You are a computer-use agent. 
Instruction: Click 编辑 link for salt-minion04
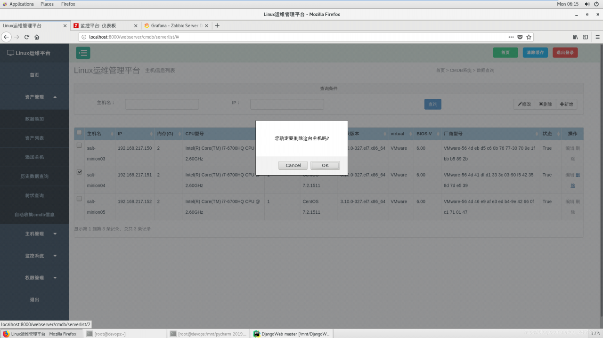tap(570, 175)
